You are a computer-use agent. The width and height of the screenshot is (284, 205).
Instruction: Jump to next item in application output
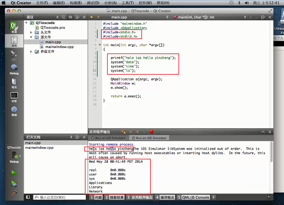click(137, 132)
